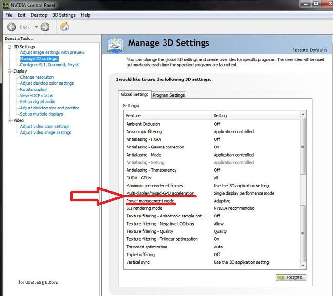Screen dimensions: 333x296
Task: Open the Help menu
Action: point(86,15)
